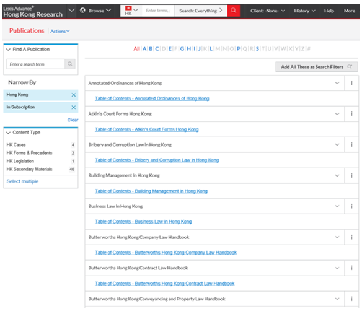Filter publications by letter C

pos(157,49)
